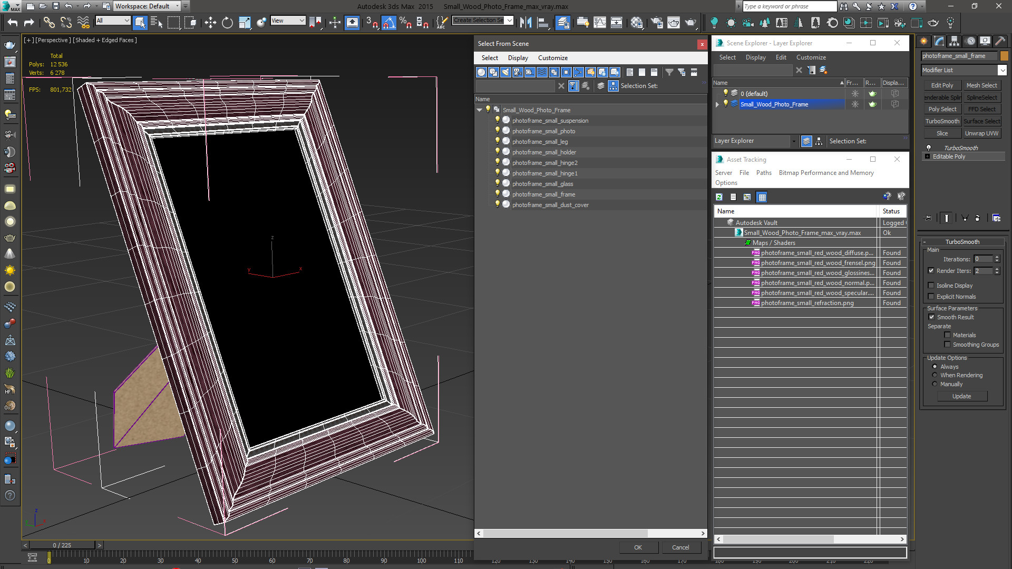Select the Select Object arrow tool
The height and width of the screenshot is (569, 1012).
[140, 22]
